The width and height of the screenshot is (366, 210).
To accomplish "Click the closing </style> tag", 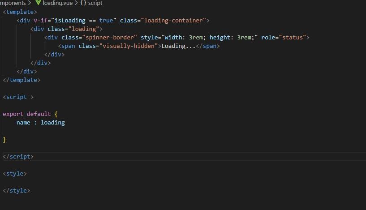I will click(x=16, y=191).
